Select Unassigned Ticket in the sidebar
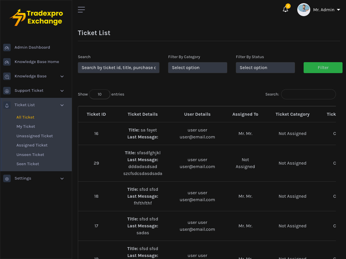Image resolution: width=346 pixels, height=259 pixels. (35, 136)
